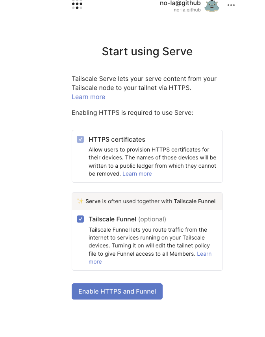
Task: Open the user avatar profile picture
Action: point(211,6)
